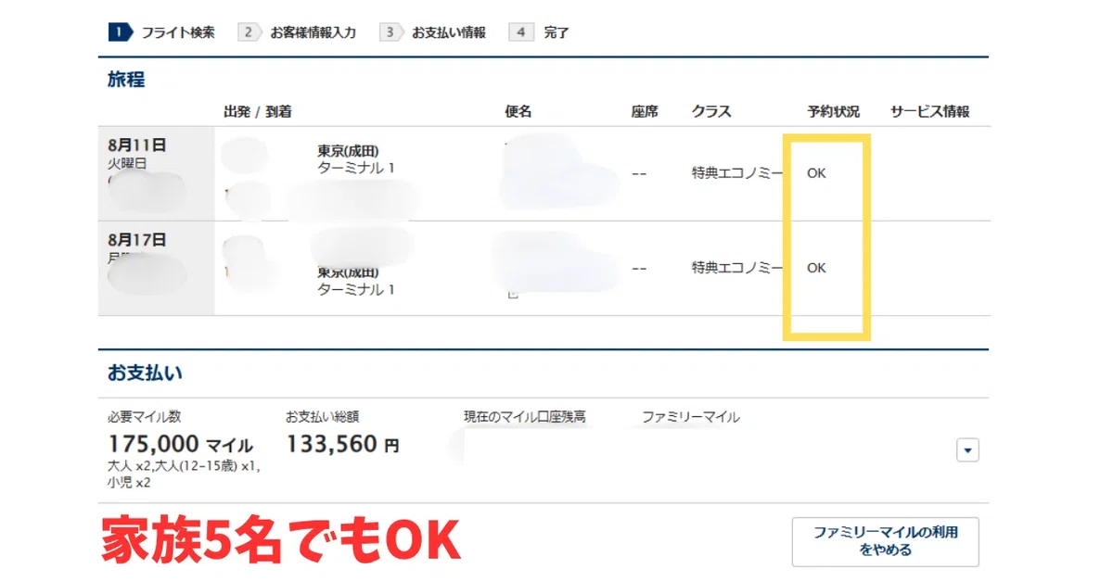This screenshot has height=582, width=1113.
Task: Select the 完了 step label
Action: [556, 32]
